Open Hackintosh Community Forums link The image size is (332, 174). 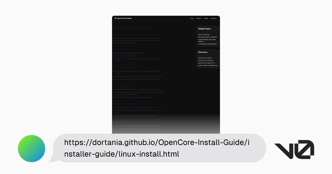click(206, 63)
